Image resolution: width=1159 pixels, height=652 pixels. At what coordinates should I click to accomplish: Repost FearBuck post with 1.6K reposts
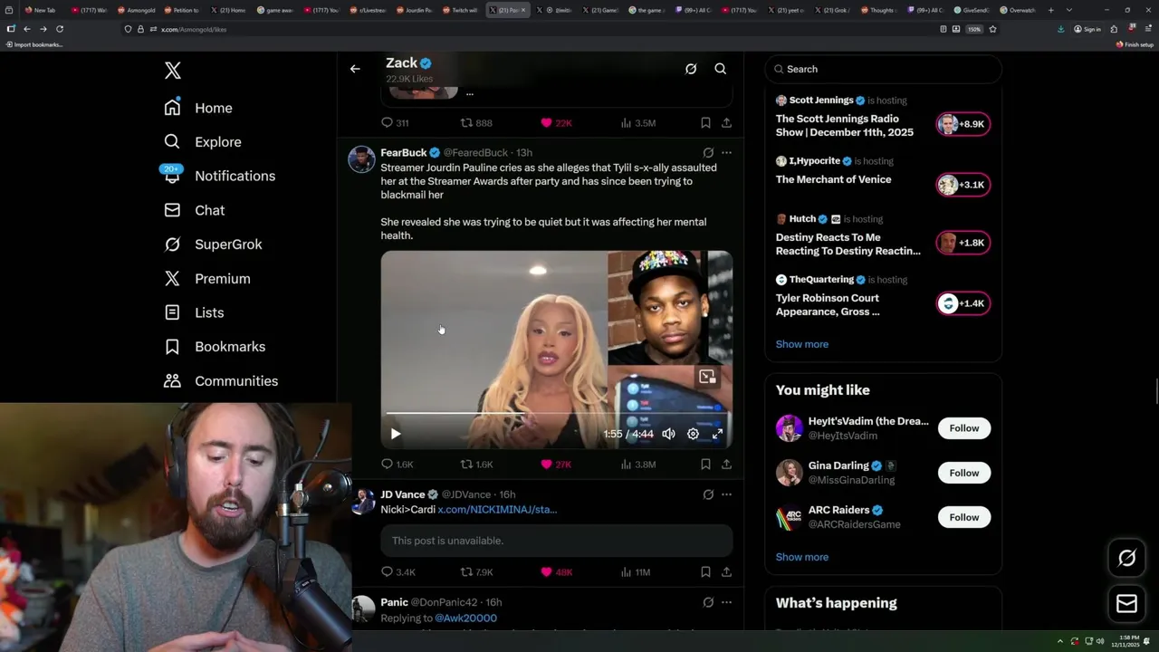[x=476, y=465]
